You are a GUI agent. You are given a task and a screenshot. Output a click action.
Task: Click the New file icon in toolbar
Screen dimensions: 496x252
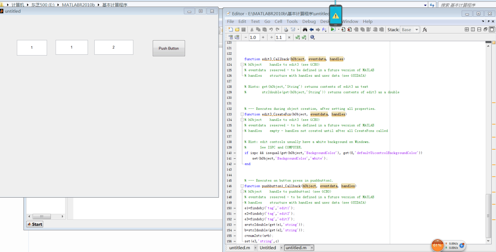pyautogui.click(x=230, y=30)
